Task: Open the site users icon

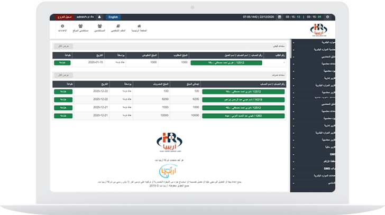Action: (x=81, y=29)
